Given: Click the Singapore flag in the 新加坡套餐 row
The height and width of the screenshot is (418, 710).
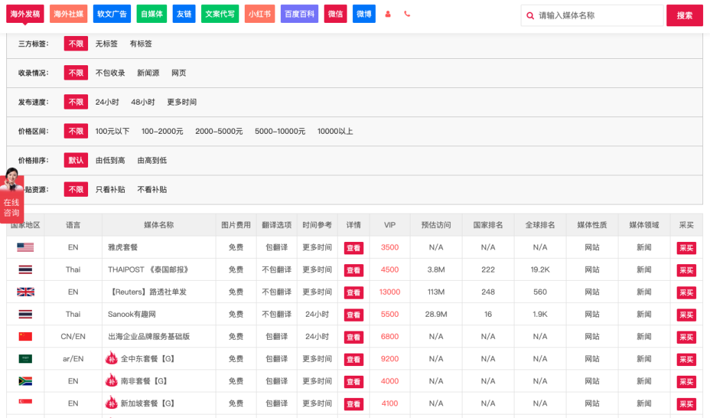Looking at the screenshot, I should (24, 403).
